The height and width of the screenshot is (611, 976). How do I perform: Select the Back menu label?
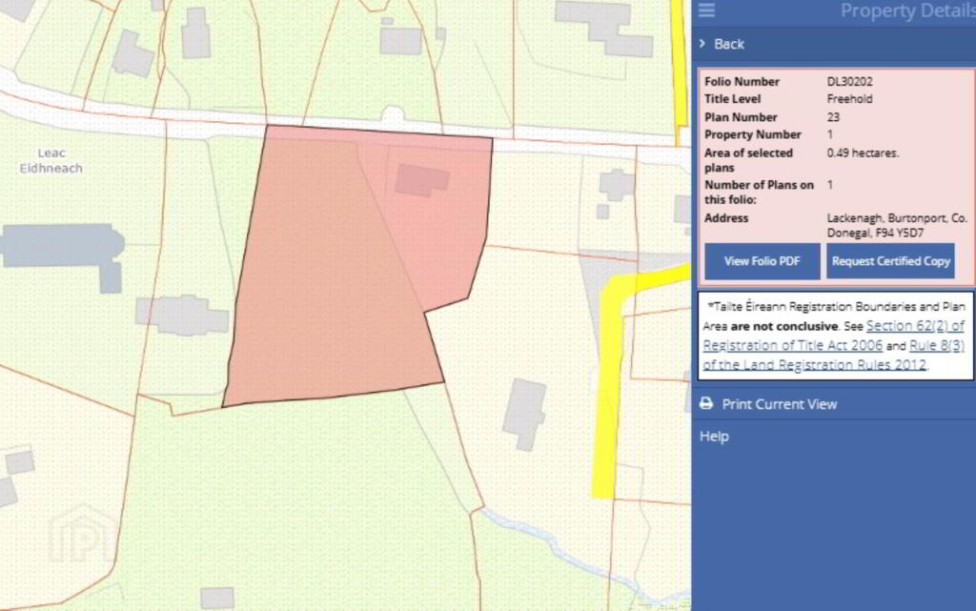[x=729, y=44]
